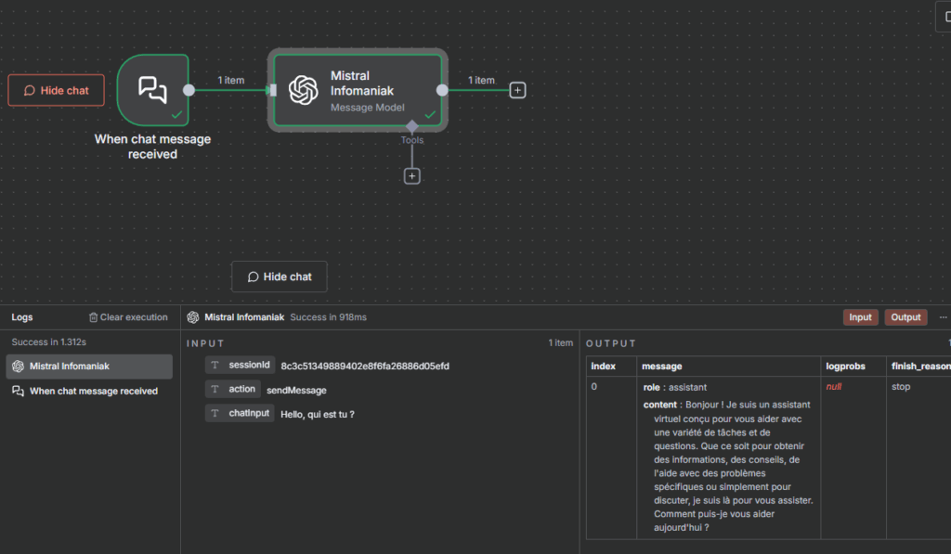Click the logprobs column header

[x=844, y=367]
